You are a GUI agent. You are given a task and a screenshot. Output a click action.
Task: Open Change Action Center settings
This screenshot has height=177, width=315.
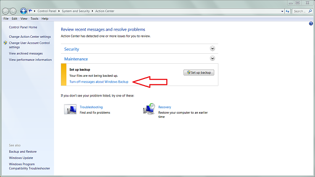pos(30,37)
